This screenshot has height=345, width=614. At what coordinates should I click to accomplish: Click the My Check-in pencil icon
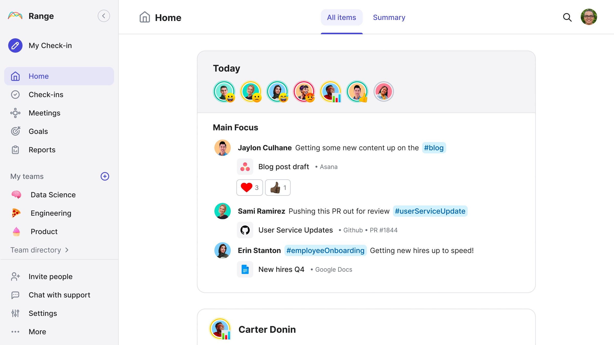click(15, 45)
